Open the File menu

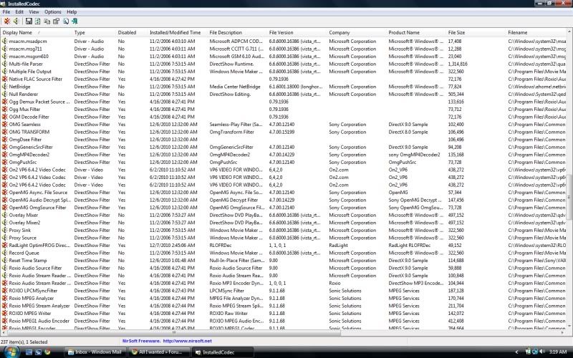[x=6, y=11]
